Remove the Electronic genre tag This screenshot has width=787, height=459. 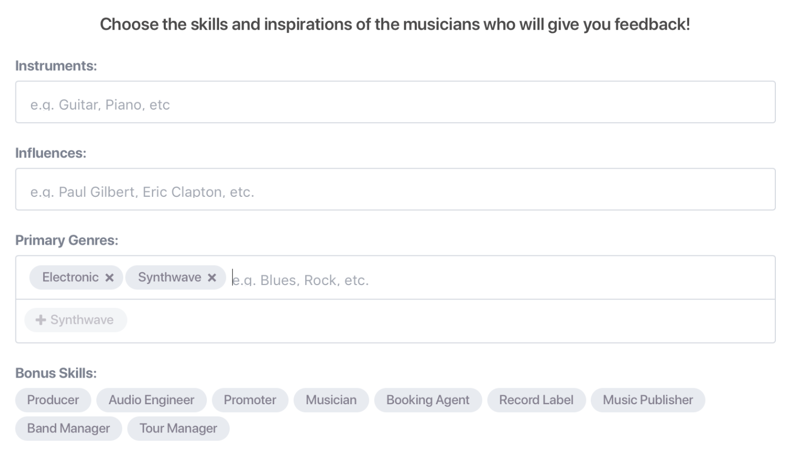pos(110,278)
